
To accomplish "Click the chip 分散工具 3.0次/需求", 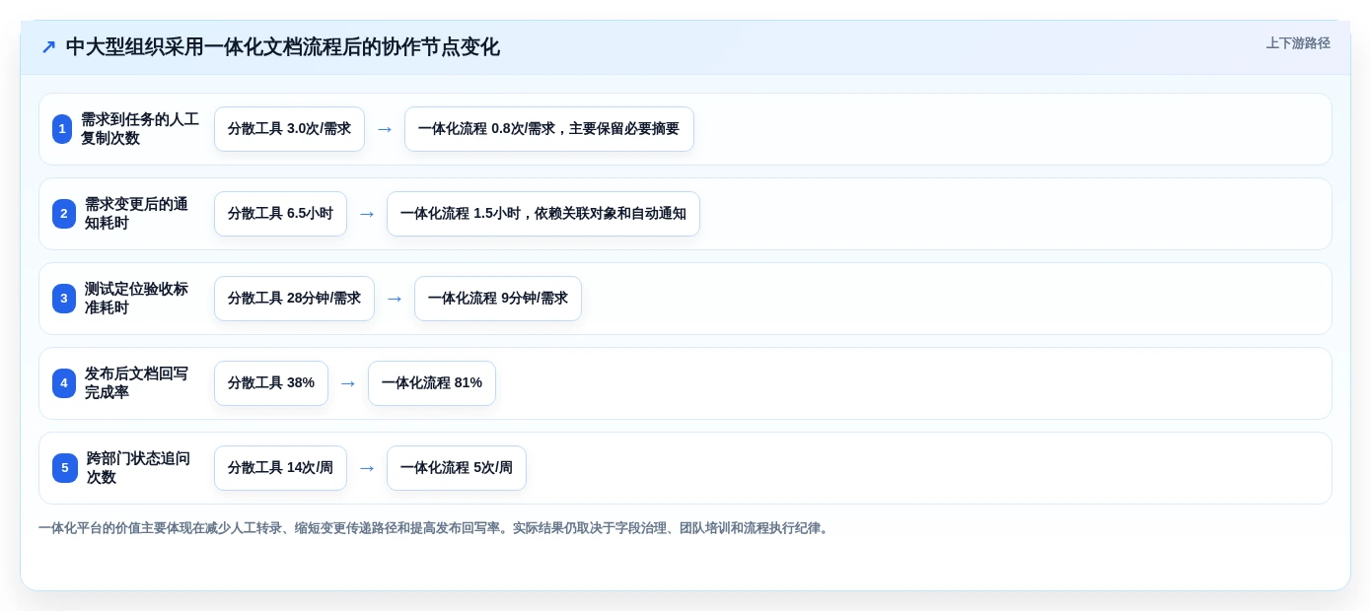I will point(289,129).
